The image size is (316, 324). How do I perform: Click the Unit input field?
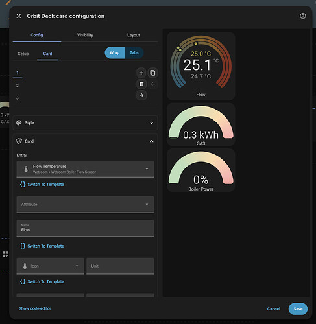point(120,266)
